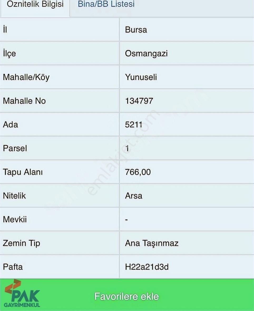254x311 pixels.
Task: Select the Mevkii row label
Action: coord(15,219)
